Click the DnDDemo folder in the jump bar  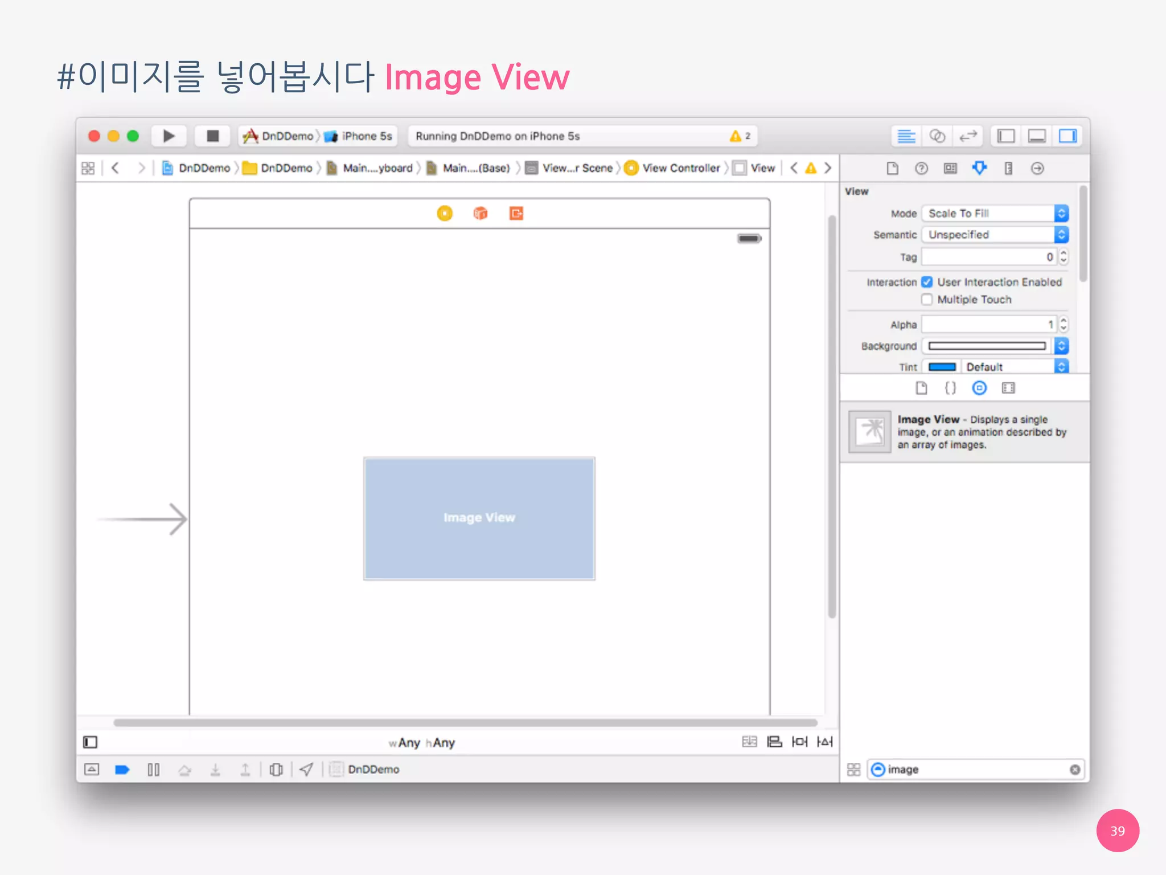tap(278, 168)
